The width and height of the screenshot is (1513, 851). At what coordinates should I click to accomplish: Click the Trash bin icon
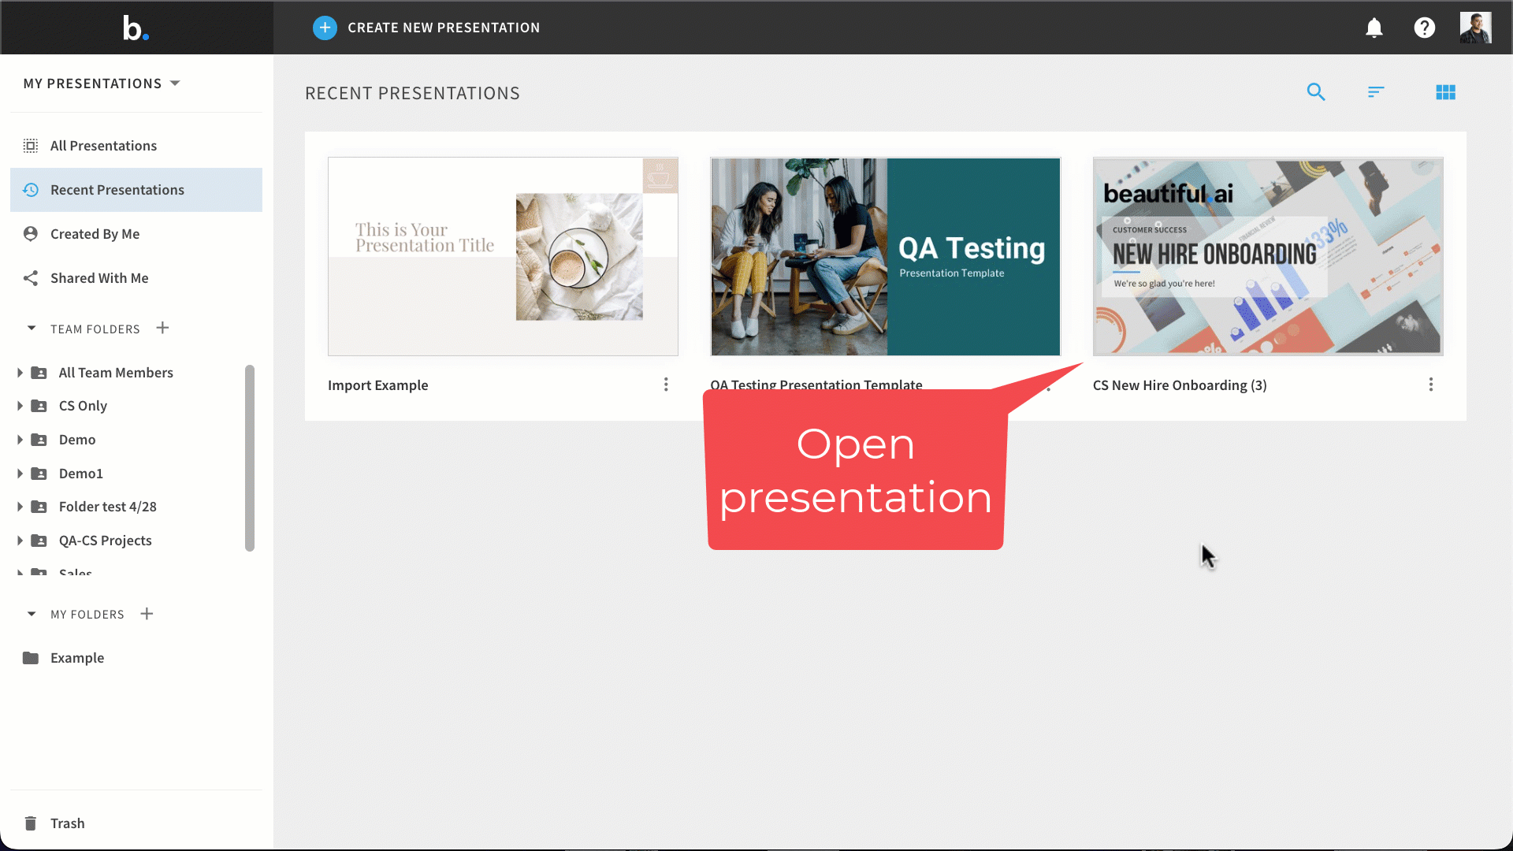pos(31,823)
